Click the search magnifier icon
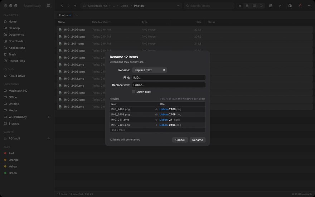Image resolution: width=315 pixels, height=197 pixels. [x=188, y=6]
